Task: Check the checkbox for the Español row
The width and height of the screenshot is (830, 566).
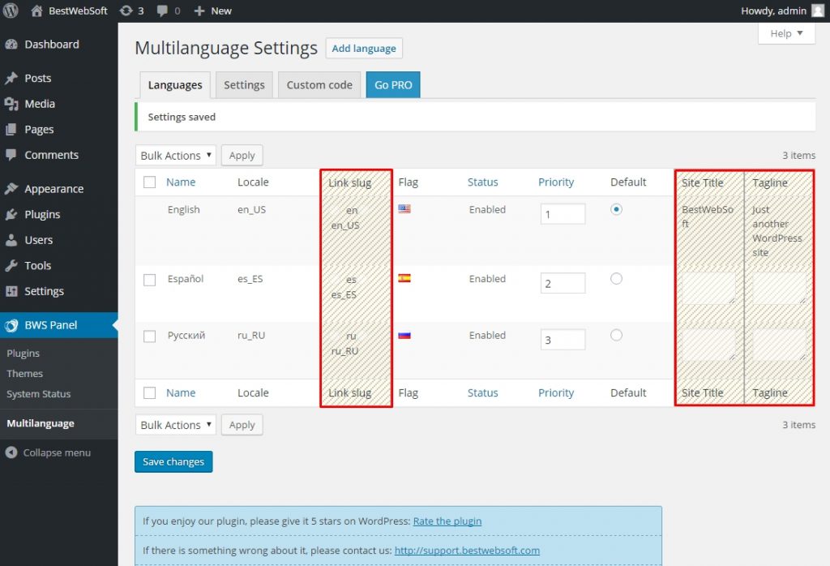Action: 149,280
